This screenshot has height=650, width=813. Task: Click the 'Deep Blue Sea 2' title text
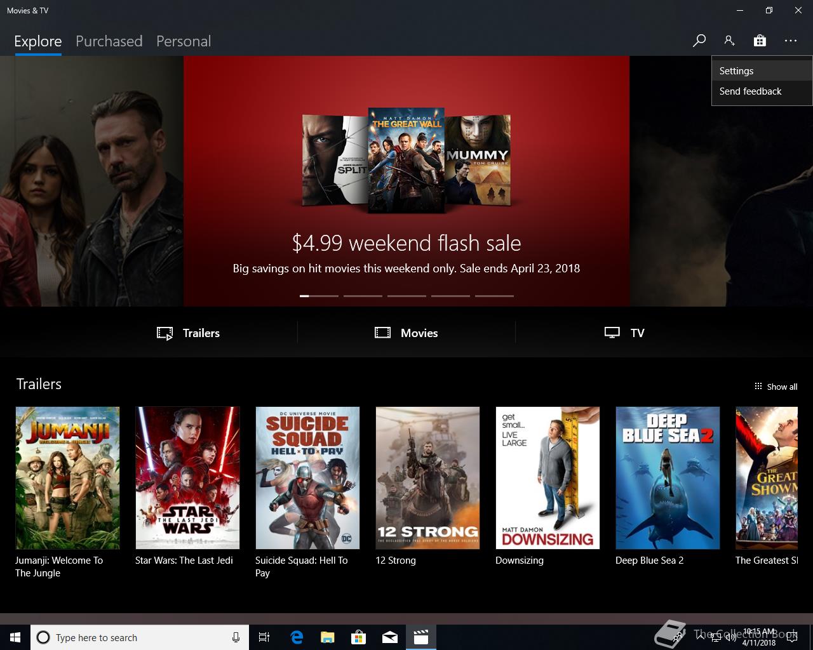[650, 560]
